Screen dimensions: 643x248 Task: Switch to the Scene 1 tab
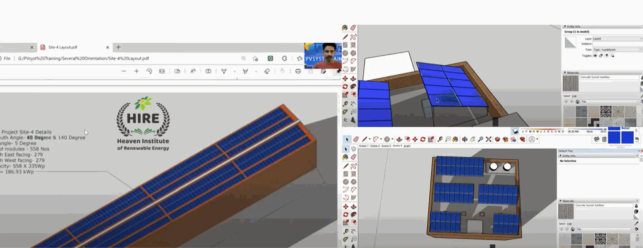363,146
